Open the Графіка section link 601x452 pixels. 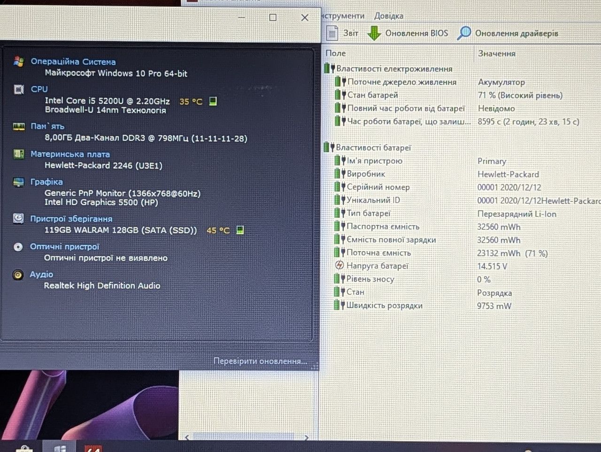tap(46, 182)
